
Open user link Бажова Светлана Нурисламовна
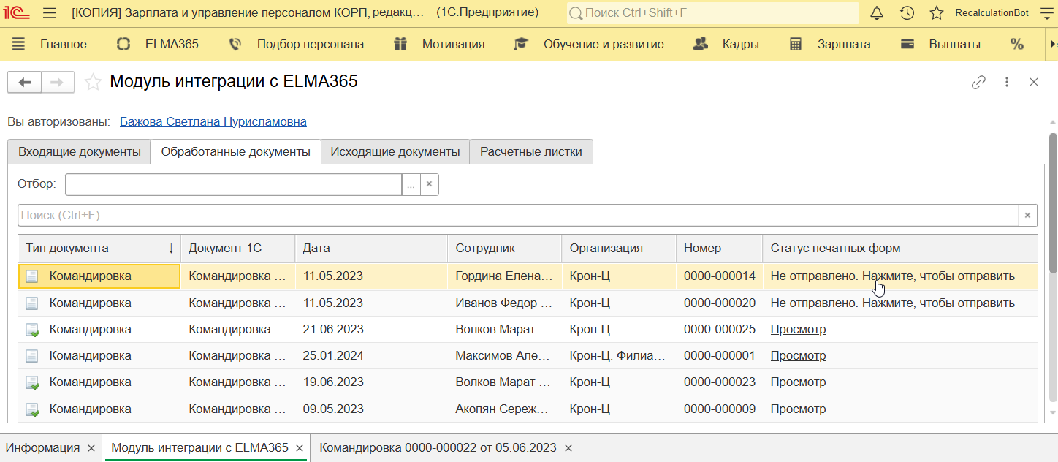213,121
